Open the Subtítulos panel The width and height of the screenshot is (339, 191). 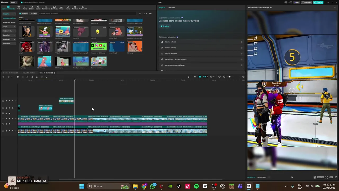[54, 7]
